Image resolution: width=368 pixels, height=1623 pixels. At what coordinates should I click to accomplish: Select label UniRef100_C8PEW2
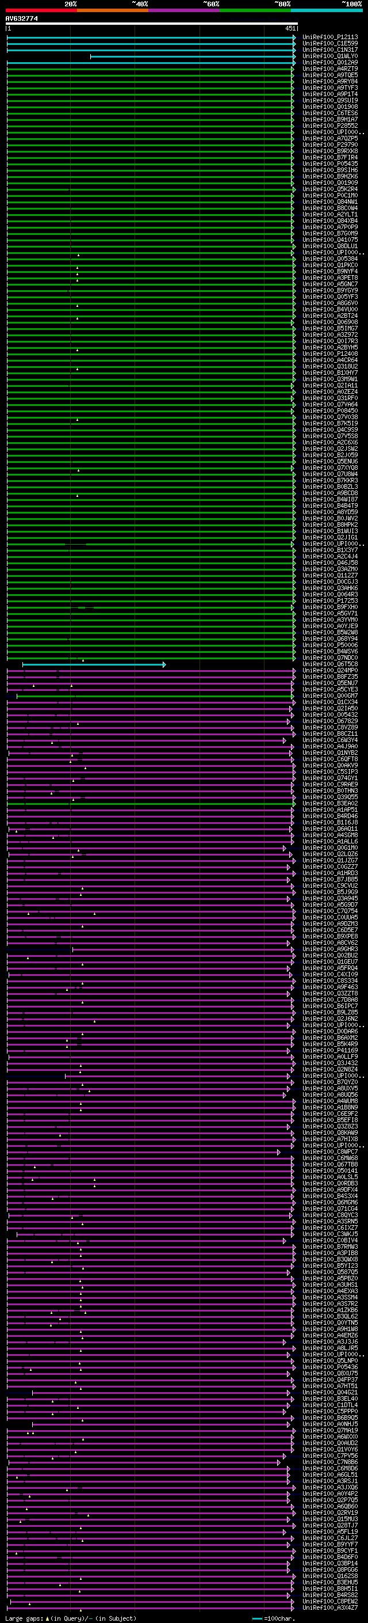[330, 1601]
